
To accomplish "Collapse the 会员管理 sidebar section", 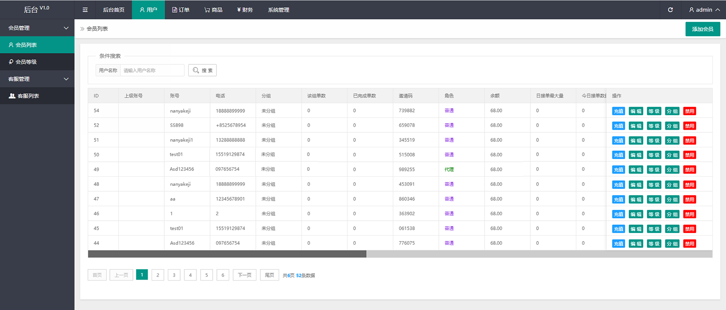I will [37, 28].
